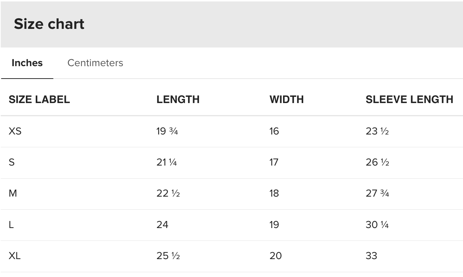463x277 pixels.
Task: Click the Size chart heading
Action: click(x=49, y=24)
